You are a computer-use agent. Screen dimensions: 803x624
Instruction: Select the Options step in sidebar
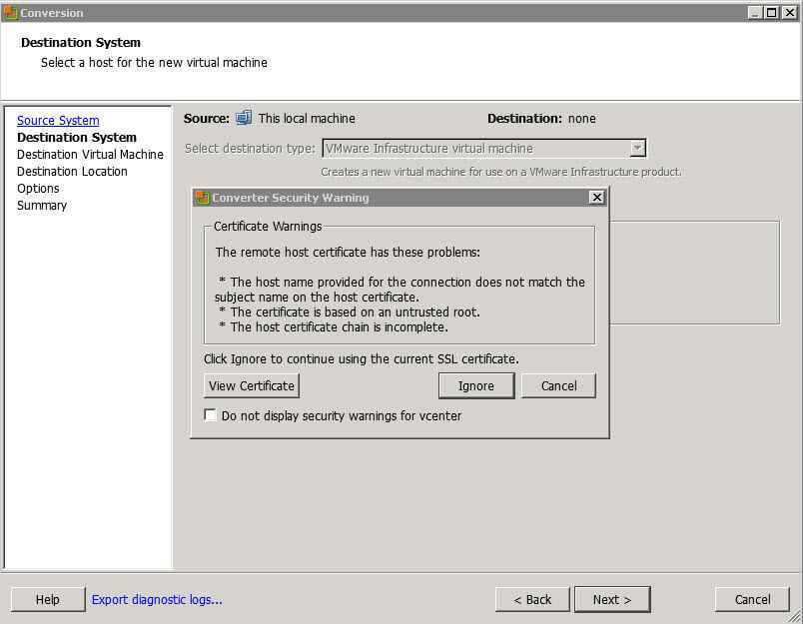[x=38, y=189]
